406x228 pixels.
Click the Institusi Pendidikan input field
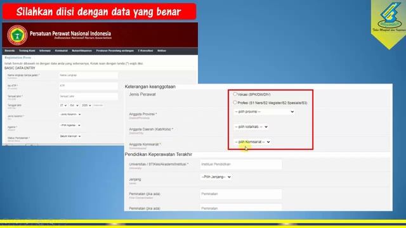coord(241,165)
